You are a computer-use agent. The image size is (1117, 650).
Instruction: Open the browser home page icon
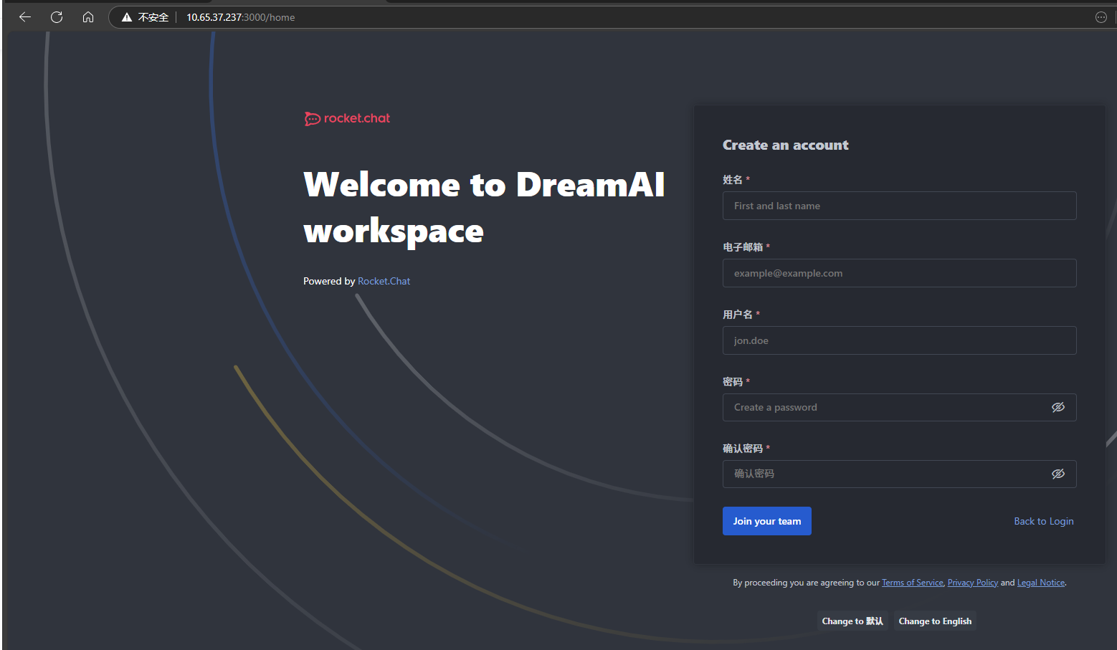tap(88, 17)
